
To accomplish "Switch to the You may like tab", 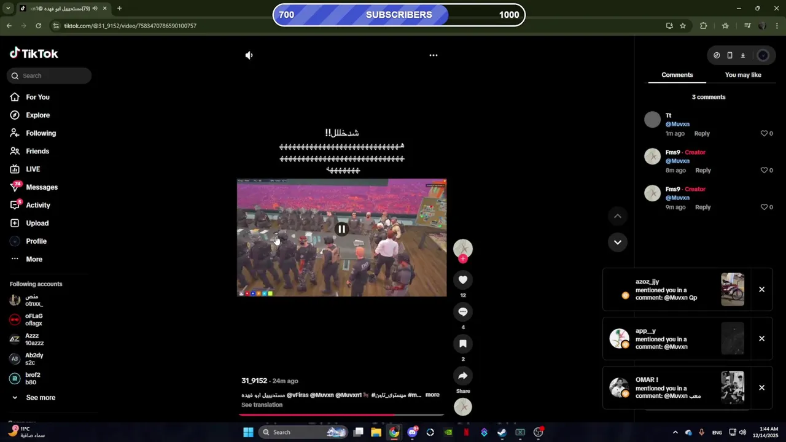I will pyautogui.click(x=743, y=75).
